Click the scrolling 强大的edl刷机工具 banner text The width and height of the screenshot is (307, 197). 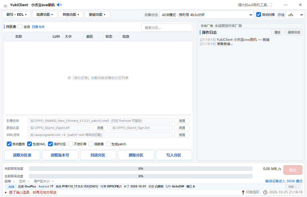coord(255,5)
